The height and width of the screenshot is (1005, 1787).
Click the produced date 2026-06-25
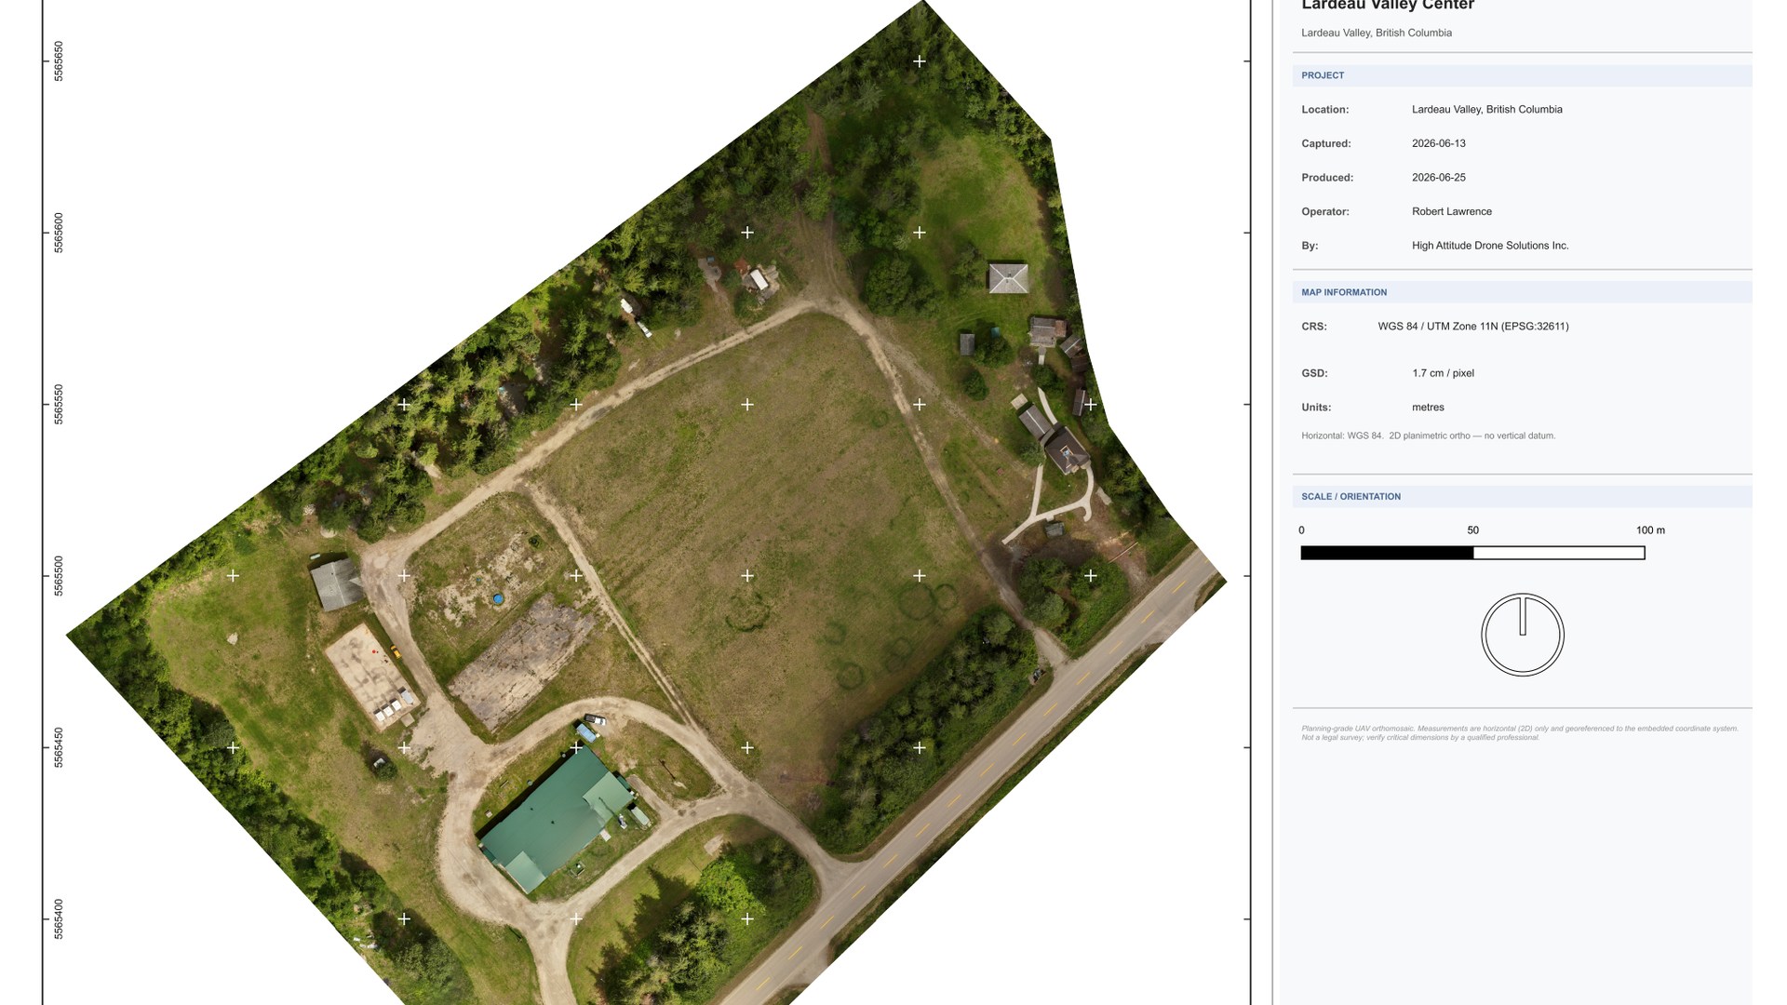1438,178
